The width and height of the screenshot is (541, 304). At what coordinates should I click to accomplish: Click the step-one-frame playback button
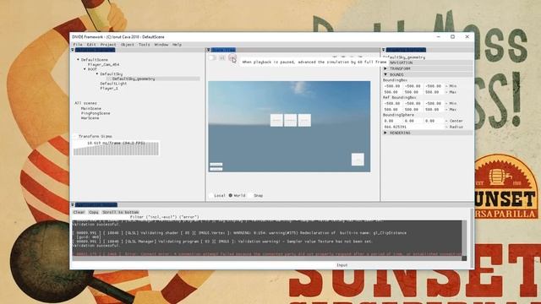222,57
